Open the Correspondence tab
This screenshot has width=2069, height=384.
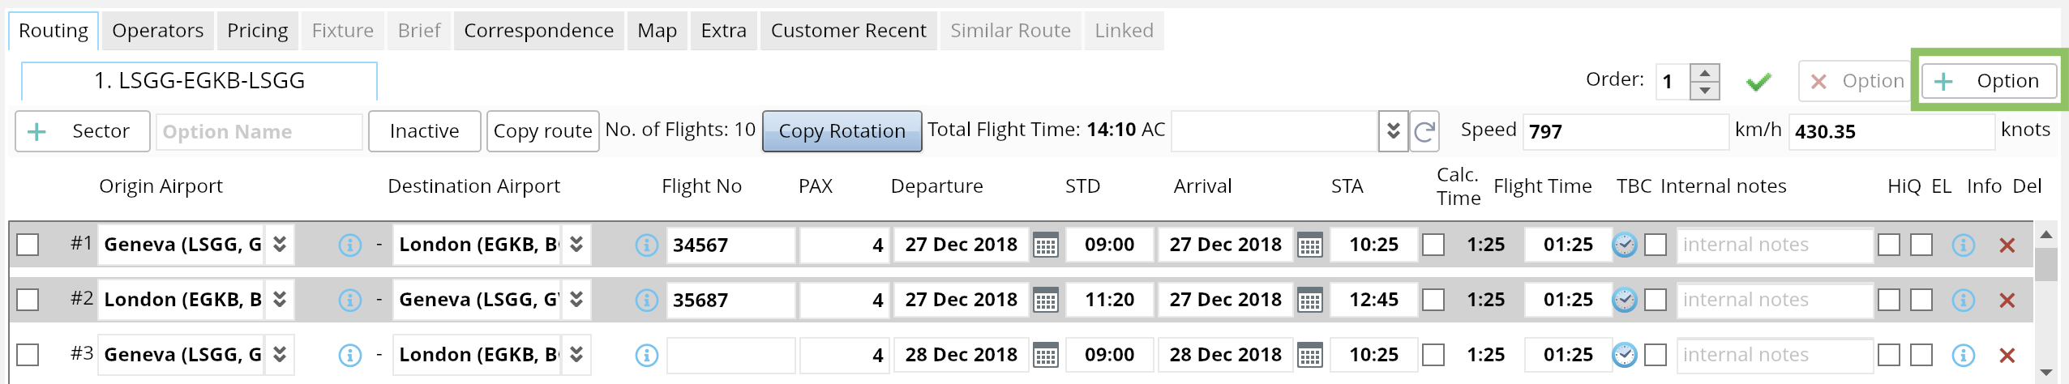pyautogui.click(x=538, y=31)
